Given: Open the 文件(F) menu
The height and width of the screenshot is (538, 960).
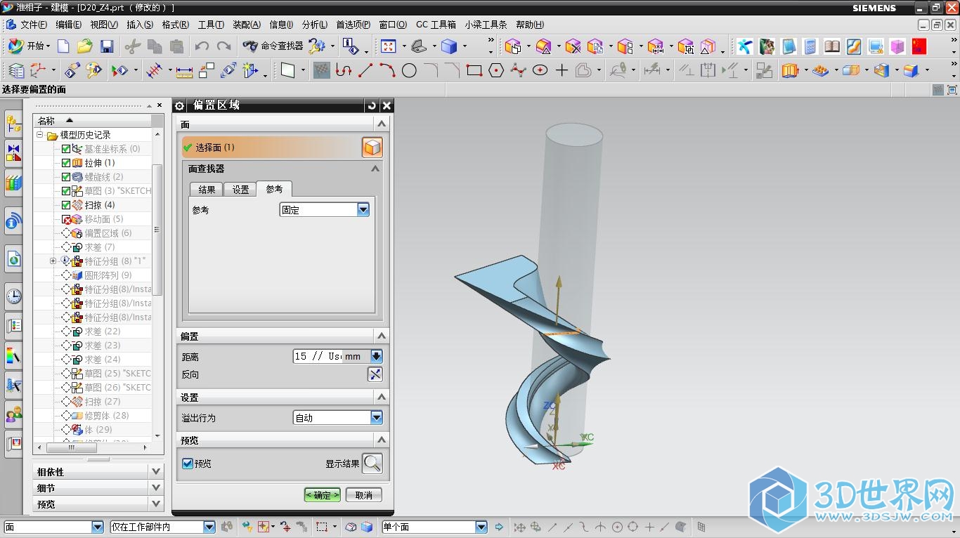Looking at the screenshot, I should (x=34, y=25).
